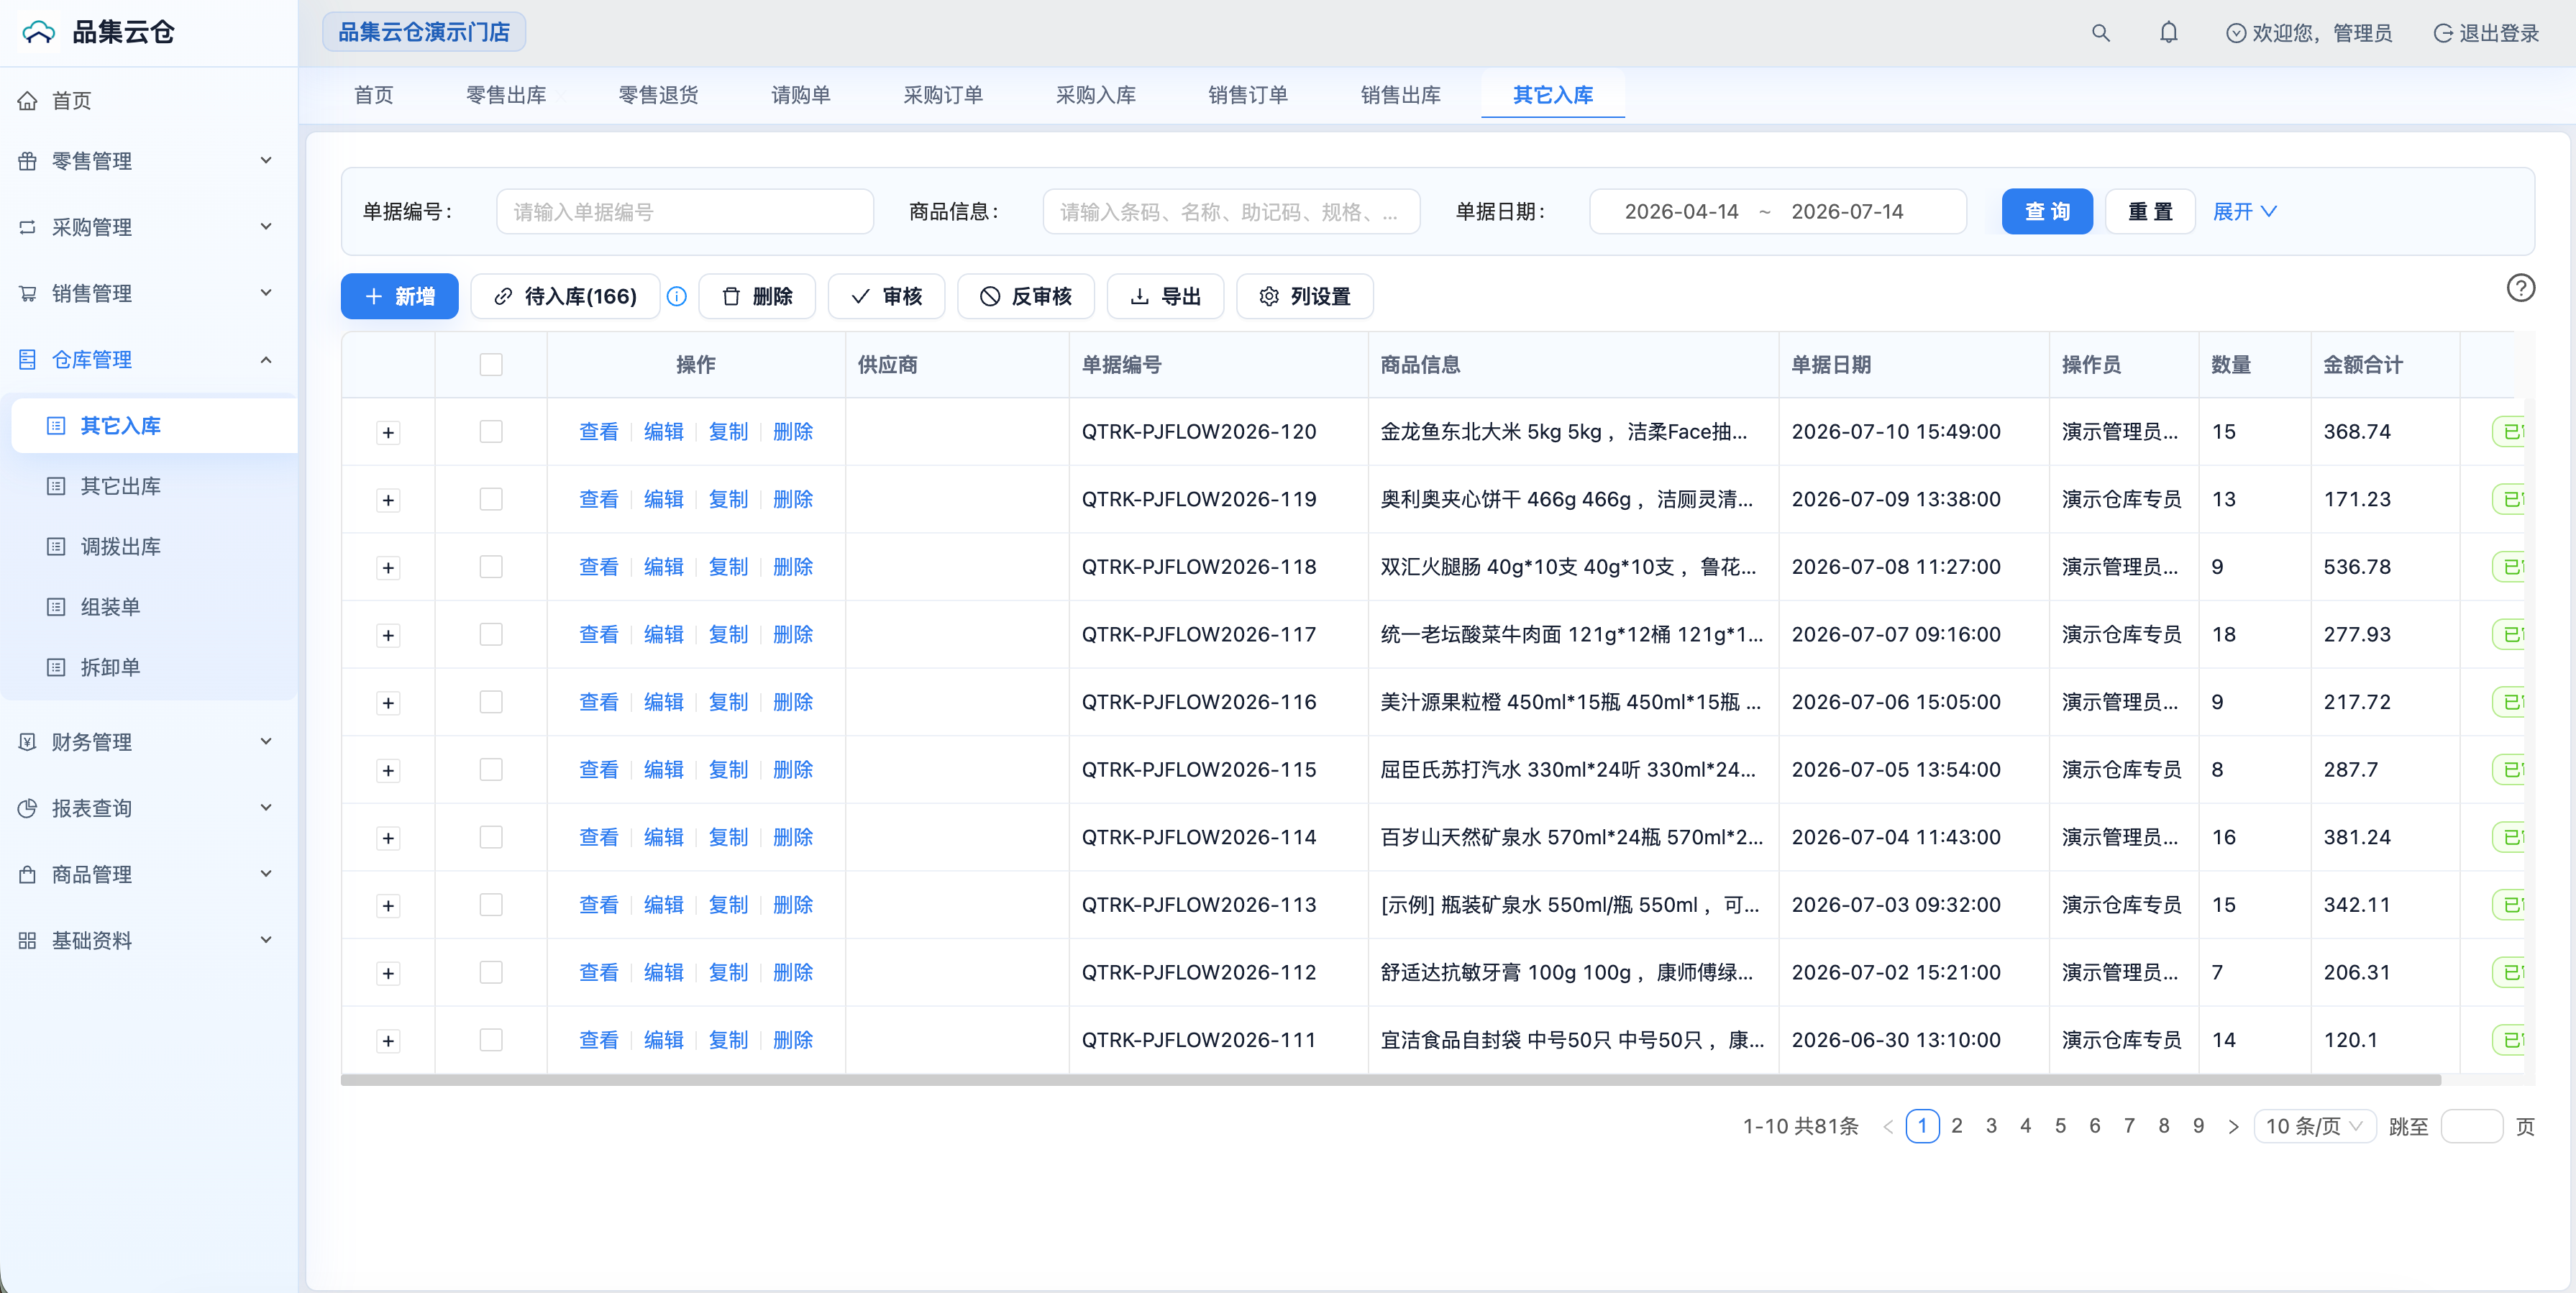
Task: Toggle the select-all header checkbox
Action: click(491, 364)
